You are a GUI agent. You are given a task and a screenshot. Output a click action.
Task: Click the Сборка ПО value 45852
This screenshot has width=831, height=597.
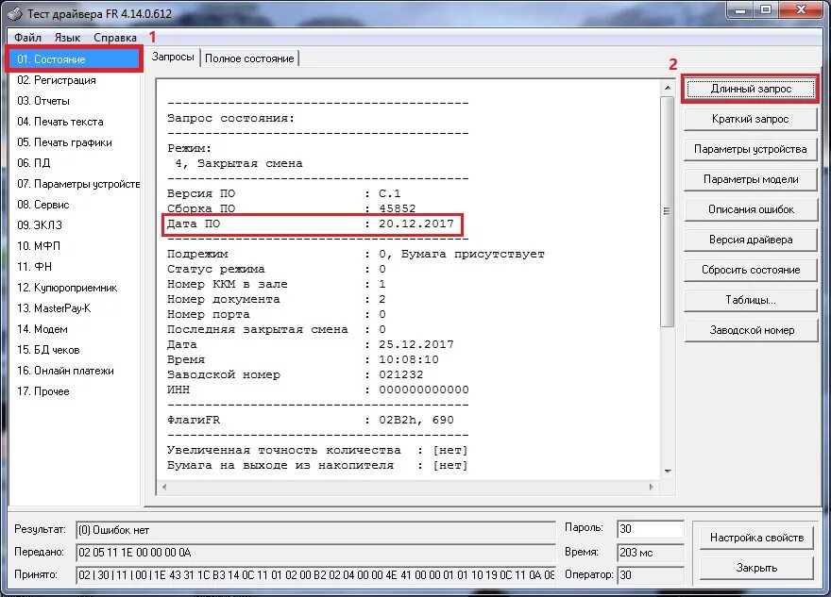[397, 208]
